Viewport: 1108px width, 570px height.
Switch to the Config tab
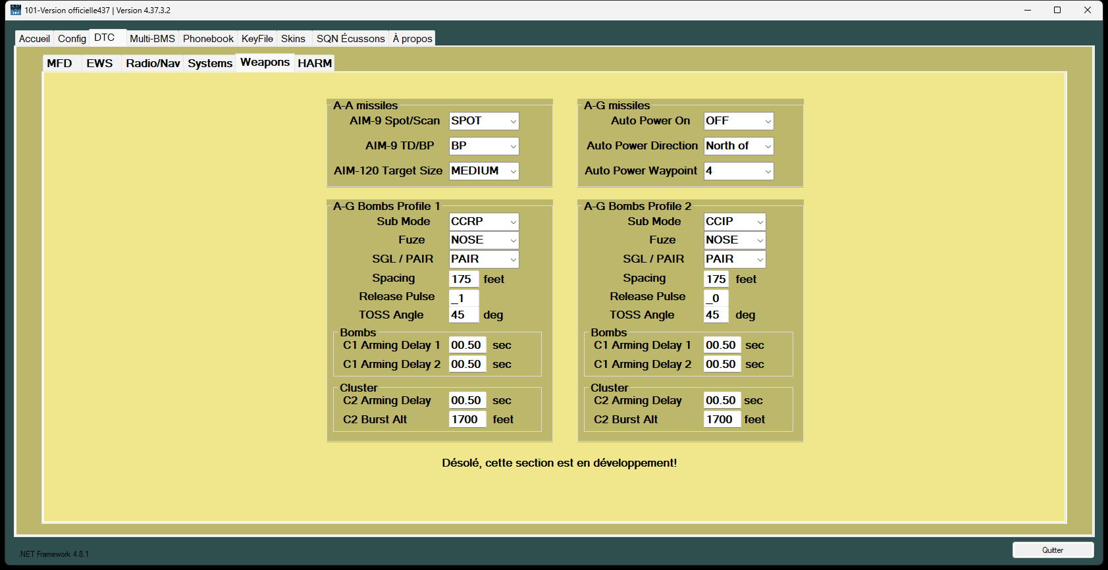pos(72,39)
